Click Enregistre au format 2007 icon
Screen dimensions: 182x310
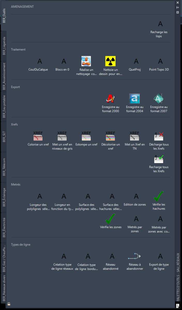159,99
